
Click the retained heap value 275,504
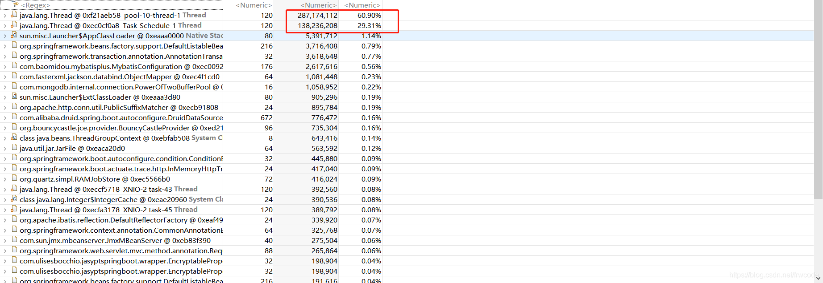(x=324, y=241)
